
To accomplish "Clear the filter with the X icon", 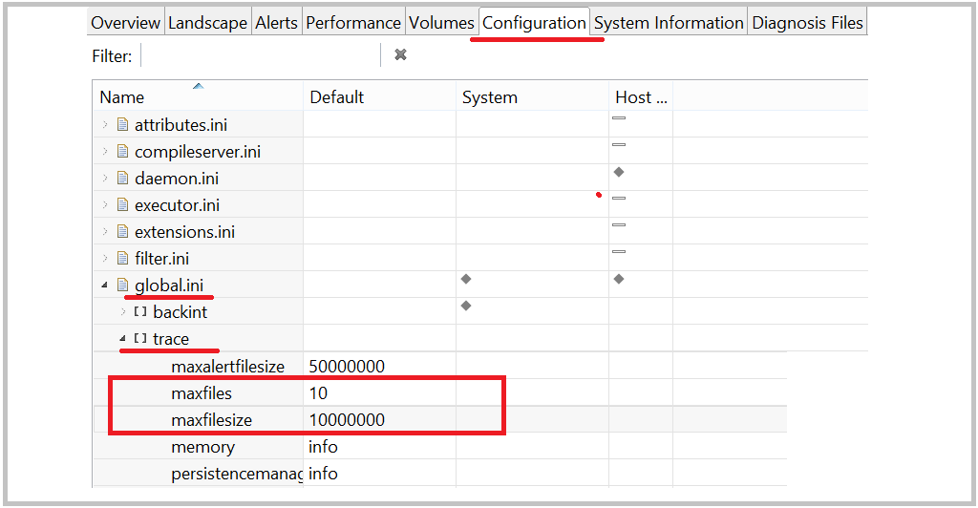I will (400, 54).
